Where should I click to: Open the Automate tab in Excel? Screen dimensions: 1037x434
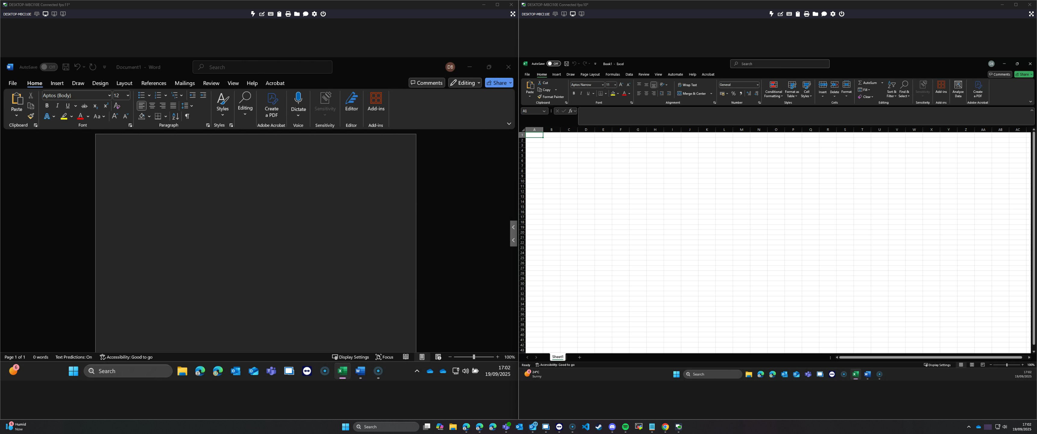tap(675, 74)
